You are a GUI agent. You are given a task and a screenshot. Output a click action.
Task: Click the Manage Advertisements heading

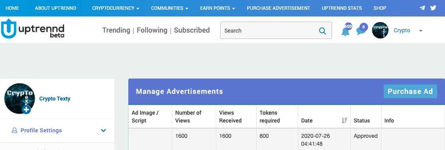(179, 91)
